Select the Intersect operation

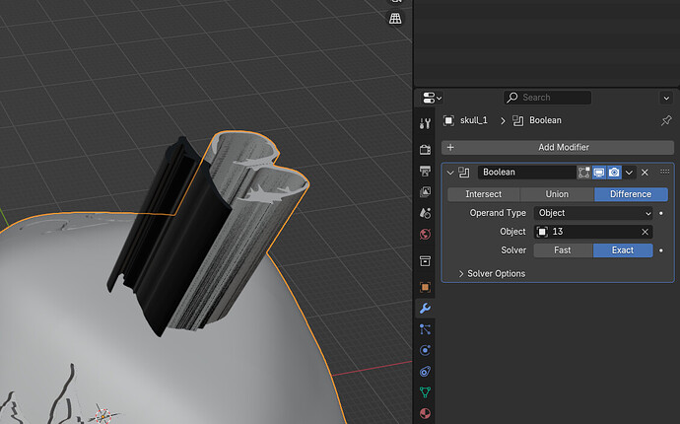tap(484, 194)
